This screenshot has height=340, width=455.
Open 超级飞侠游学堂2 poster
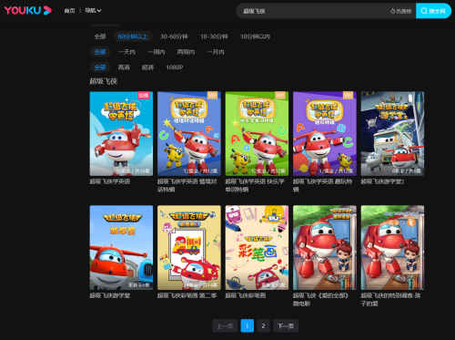click(392, 134)
